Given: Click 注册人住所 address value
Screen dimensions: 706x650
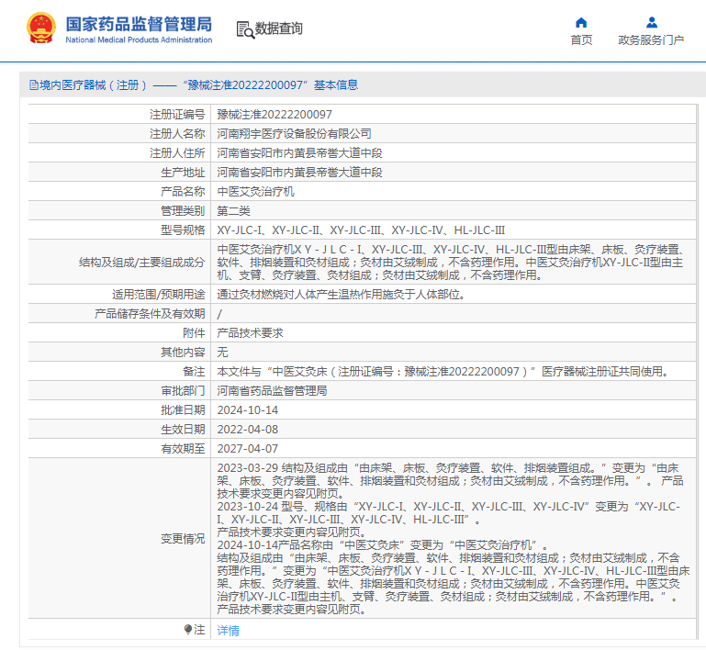Looking at the screenshot, I should coord(299,153).
